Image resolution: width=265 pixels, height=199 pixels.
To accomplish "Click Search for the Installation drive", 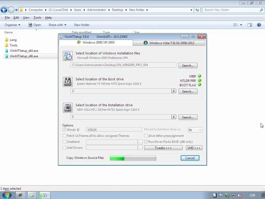I will pos(188,117).
